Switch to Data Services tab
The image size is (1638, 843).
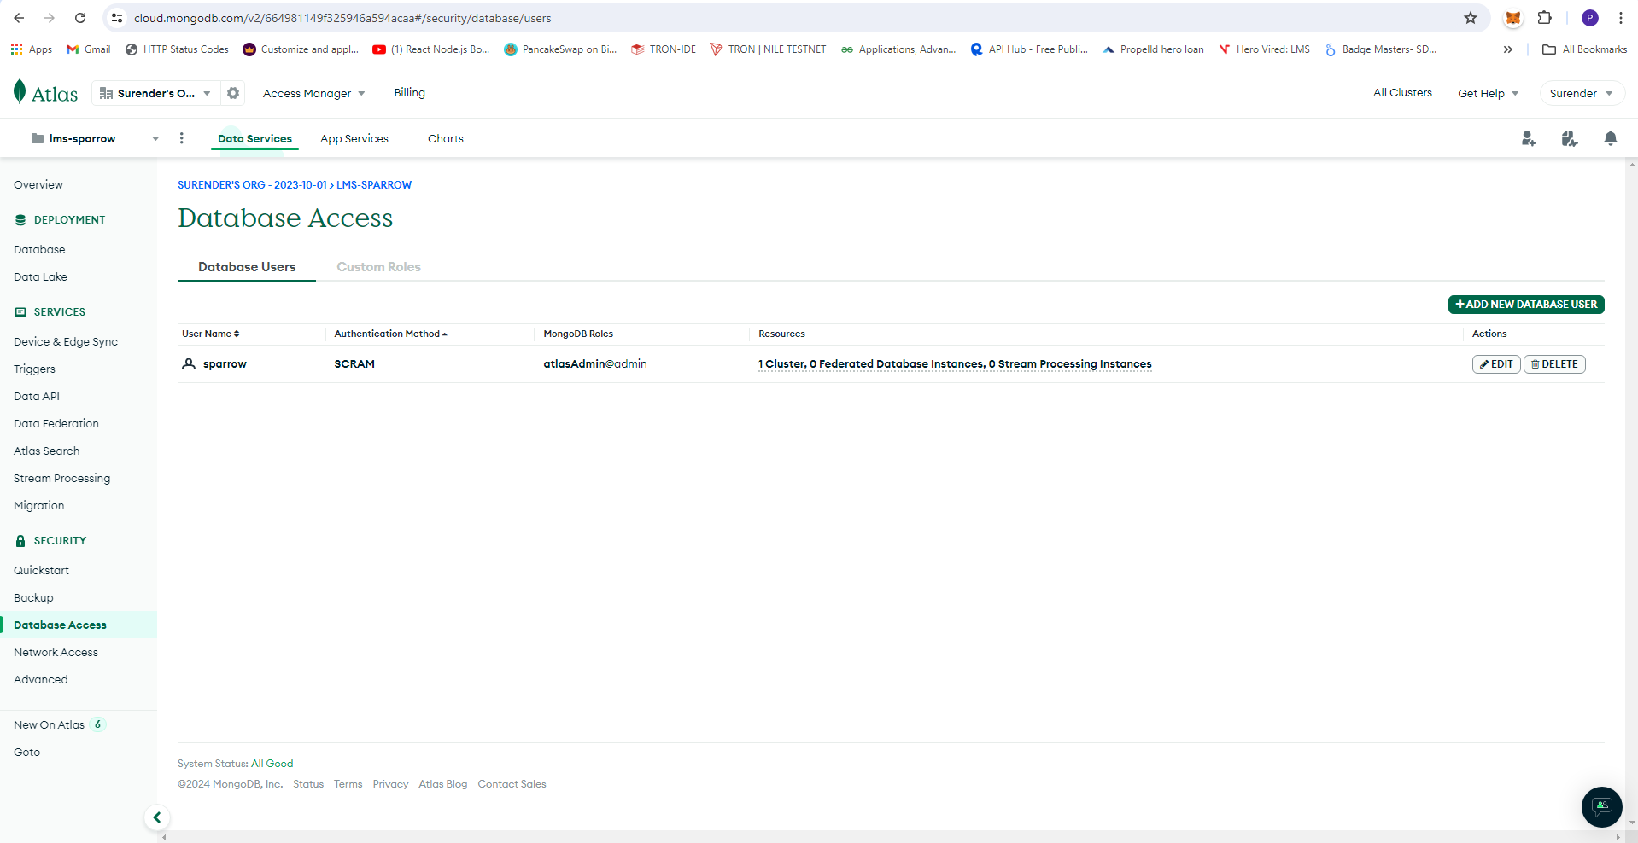tap(254, 138)
